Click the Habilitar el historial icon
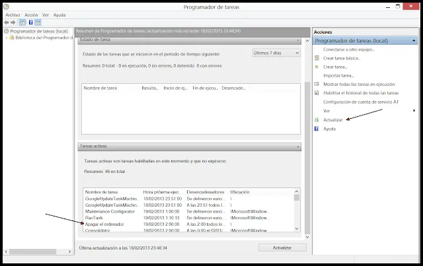Viewport: 423px width, 266px height. click(317, 93)
